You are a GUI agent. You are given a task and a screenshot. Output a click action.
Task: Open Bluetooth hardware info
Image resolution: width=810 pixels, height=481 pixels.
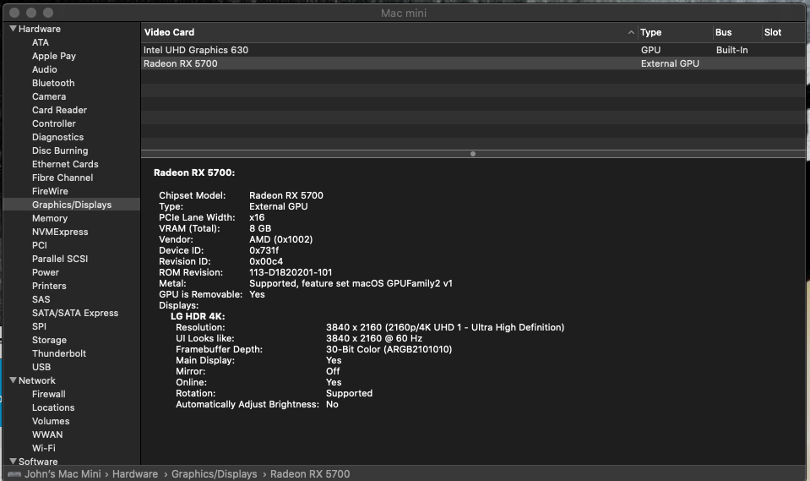pos(53,83)
